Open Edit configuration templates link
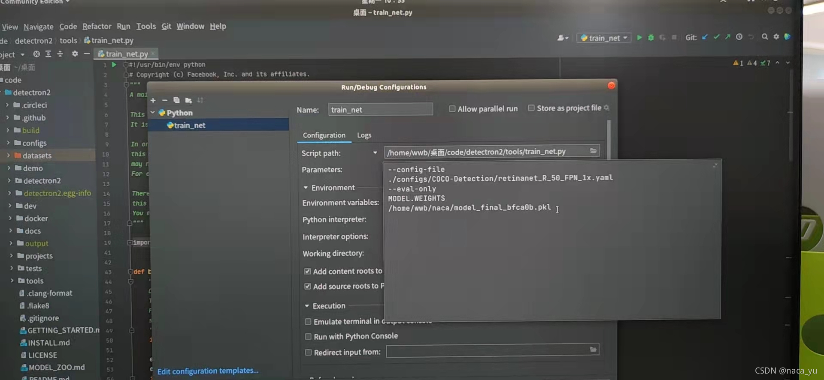The height and width of the screenshot is (380, 824). (x=208, y=371)
